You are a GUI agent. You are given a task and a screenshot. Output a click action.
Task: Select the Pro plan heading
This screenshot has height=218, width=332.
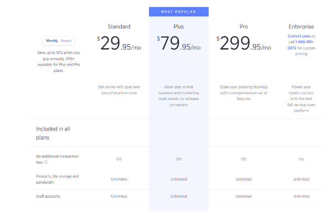click(244, 27)
